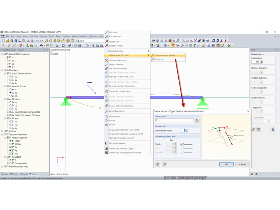Click the first icon at Panel bottom

click(x=252, y=174)
